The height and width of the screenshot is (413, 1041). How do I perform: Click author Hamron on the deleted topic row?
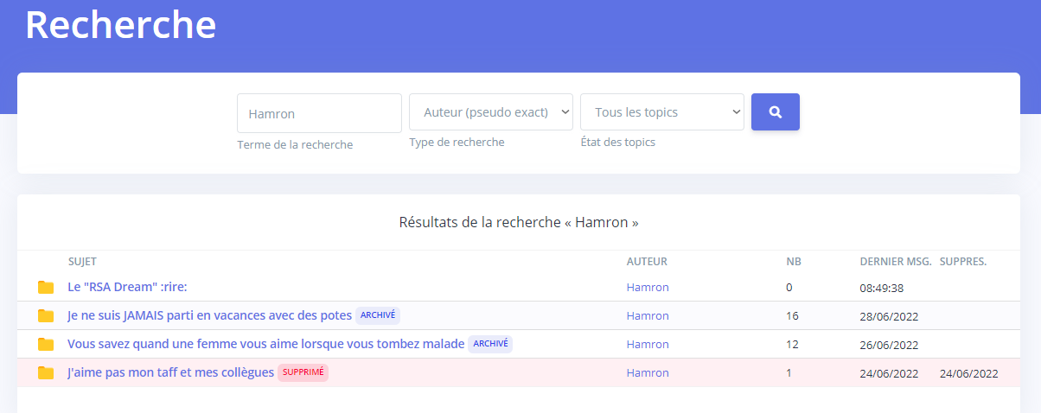pyautogui.click(x=648, y=373)
